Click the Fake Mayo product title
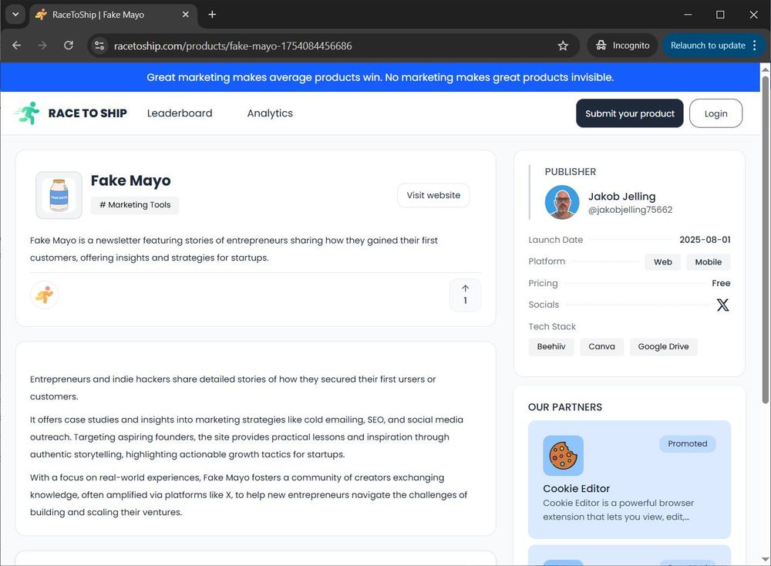This screenshot has height=566, width=771. [131, 180]
